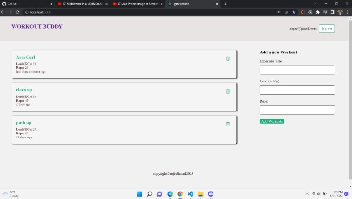
Task: Focus the Excersize Title input field
Action: 297,70
